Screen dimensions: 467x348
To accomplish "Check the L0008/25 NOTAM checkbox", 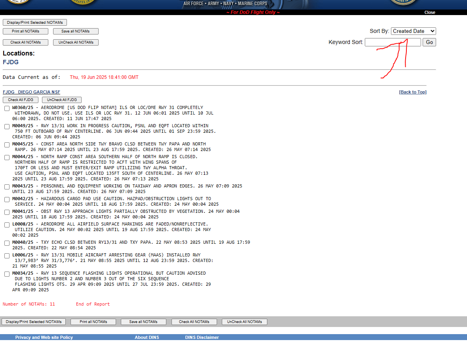I will [x=7, y=225].
